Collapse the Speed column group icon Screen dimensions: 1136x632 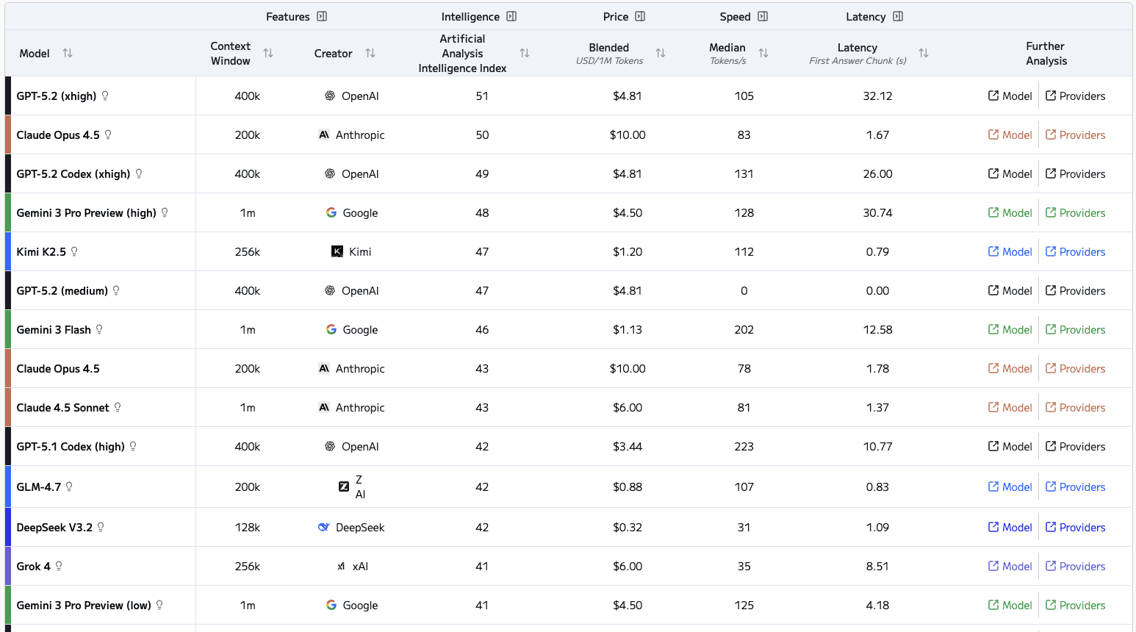point(763,16)
